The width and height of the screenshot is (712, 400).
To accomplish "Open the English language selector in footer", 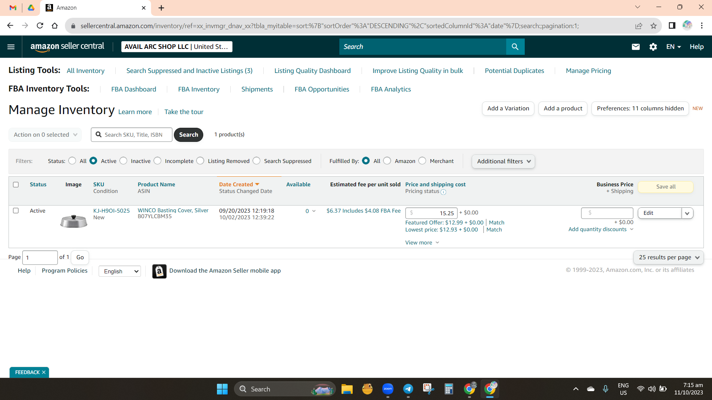I will [120, 271].
